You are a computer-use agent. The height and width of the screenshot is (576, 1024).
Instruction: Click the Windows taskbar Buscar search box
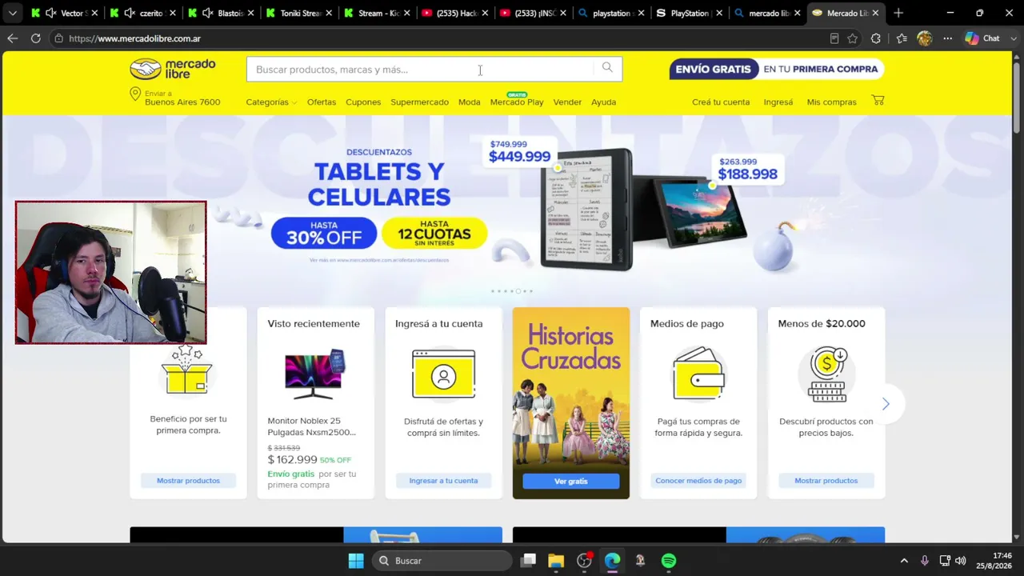(x=442, y=561)
